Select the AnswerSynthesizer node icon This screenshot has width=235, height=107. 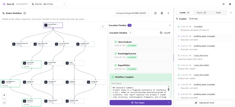(x=46, y=101)
